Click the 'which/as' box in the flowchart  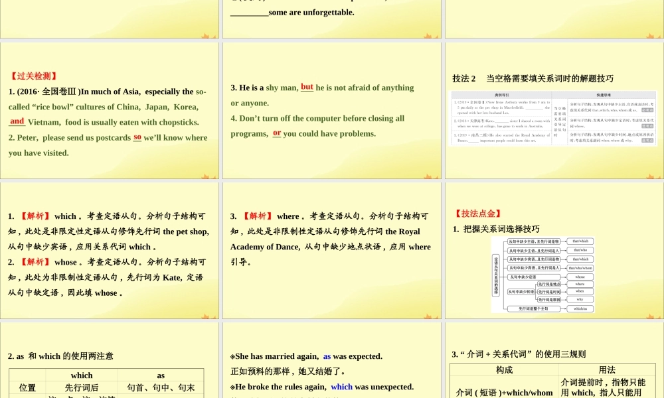click(580, 308)
